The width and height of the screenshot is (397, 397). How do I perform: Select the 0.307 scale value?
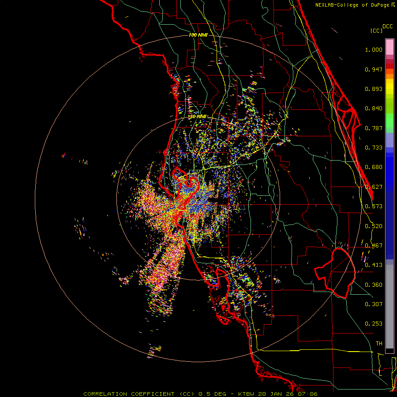coord(374,304)
